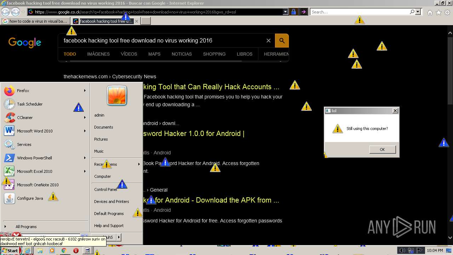453x255 pixels.
Task: Go back with the browser back button
Action: [x=5, y=12]
